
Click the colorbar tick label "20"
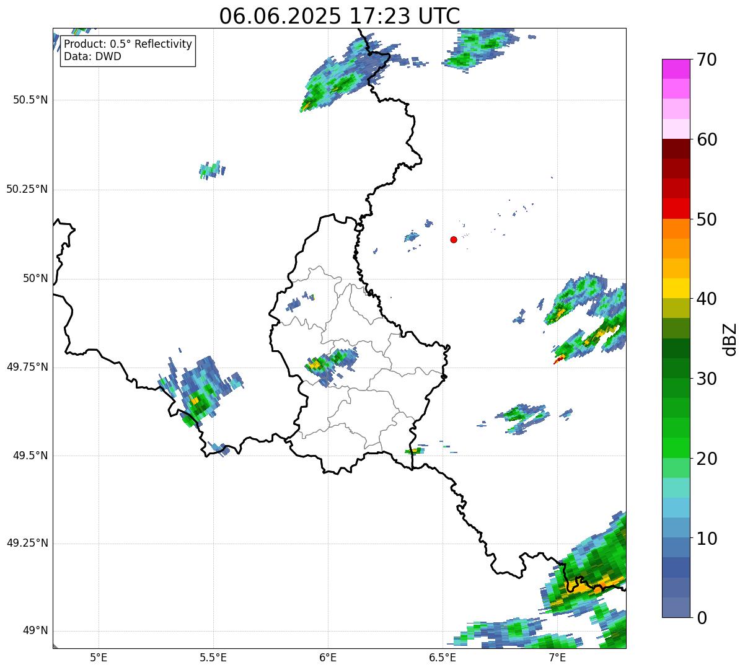click(x=707, y=459)
